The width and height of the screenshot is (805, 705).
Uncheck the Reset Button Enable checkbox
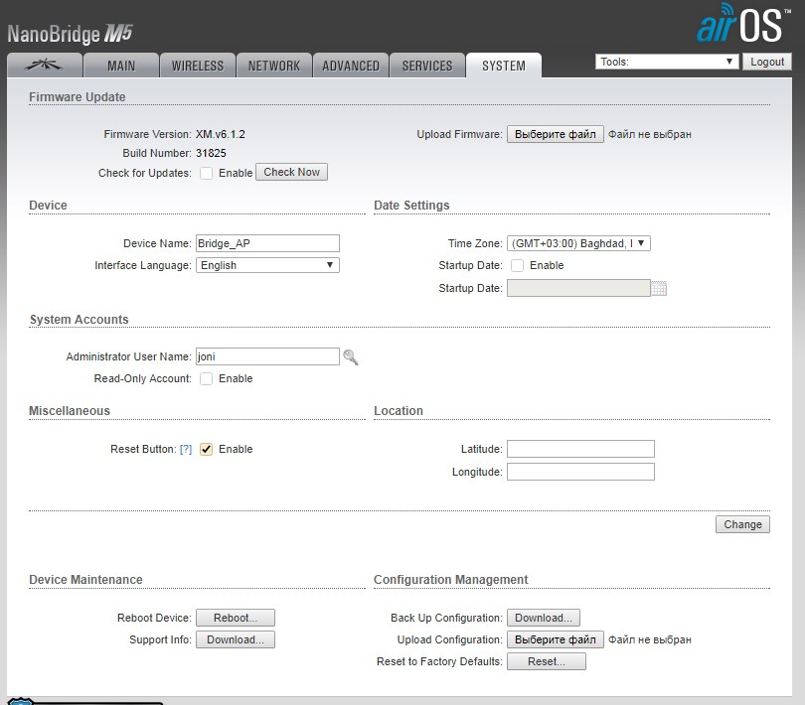pos(207,449)
